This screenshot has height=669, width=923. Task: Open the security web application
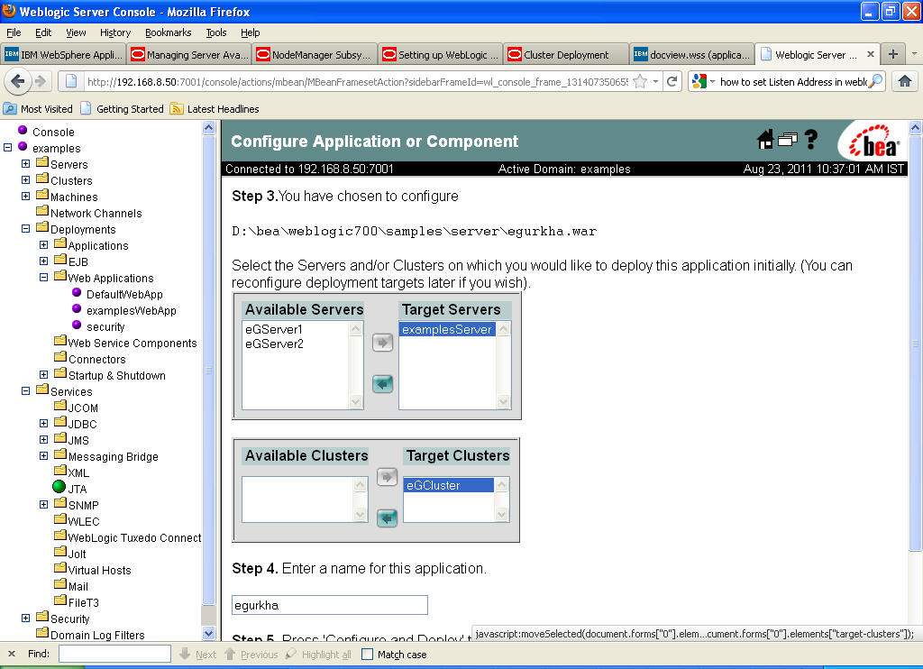(x=105, y=327)
